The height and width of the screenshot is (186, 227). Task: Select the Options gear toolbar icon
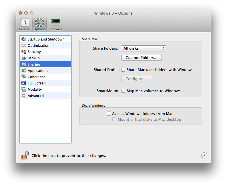point(39,23)
